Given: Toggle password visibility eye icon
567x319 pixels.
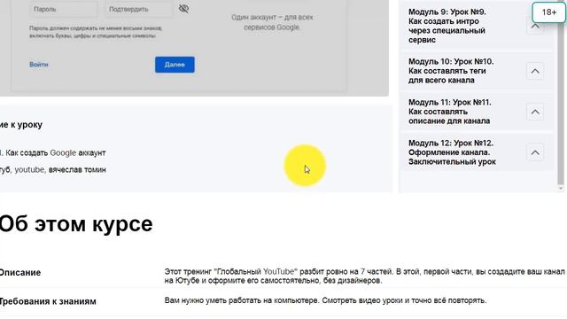Looking at the screenshot, I should click(x=183, y=9).
